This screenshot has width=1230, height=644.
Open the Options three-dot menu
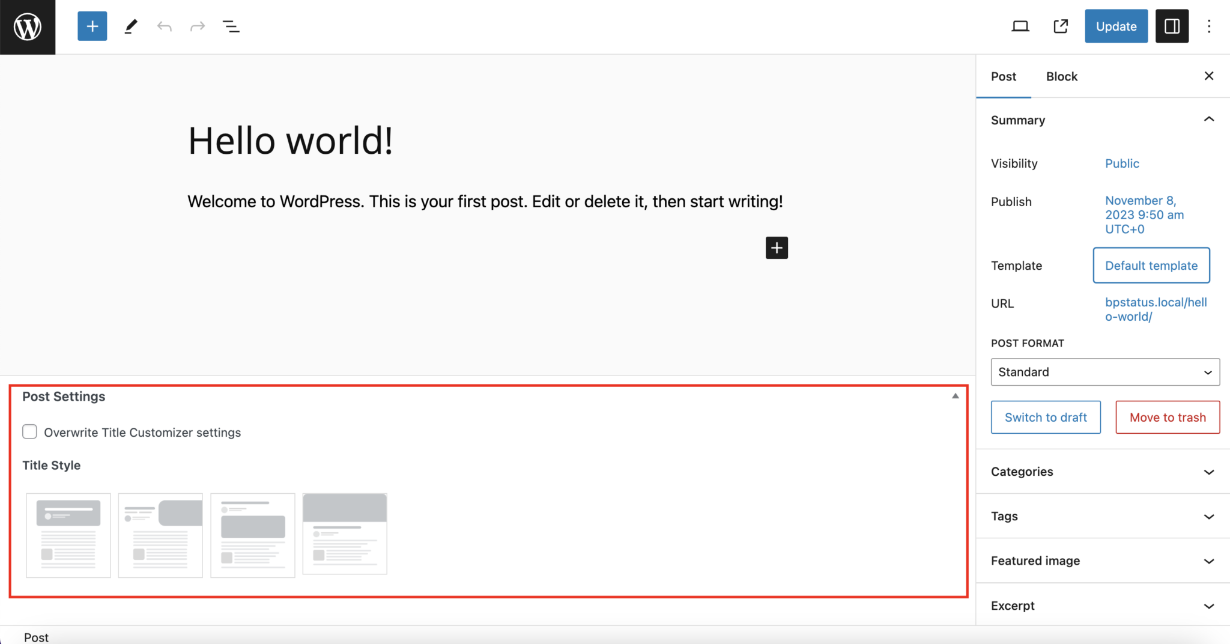click(1208, 26)
